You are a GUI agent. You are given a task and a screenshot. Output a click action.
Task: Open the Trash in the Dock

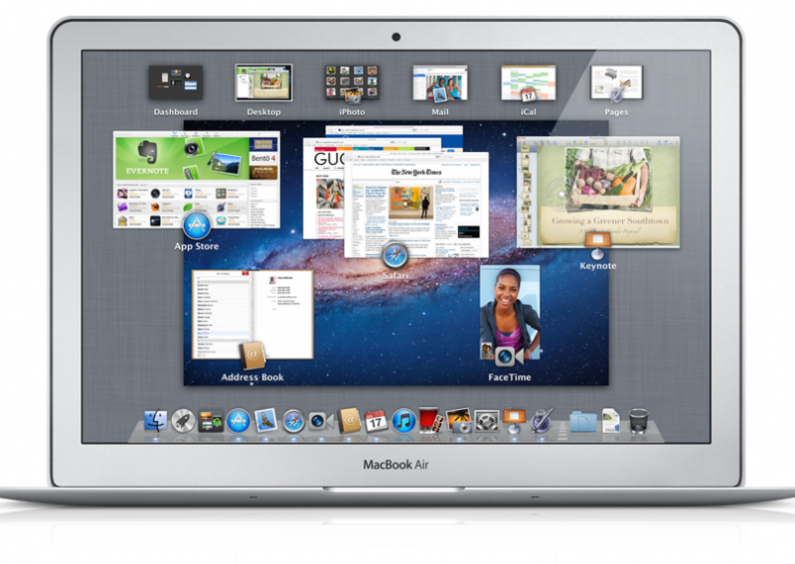pyautogui.click(x=638, y=421)
